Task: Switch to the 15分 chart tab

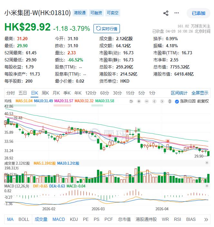Action: [130, 93]
